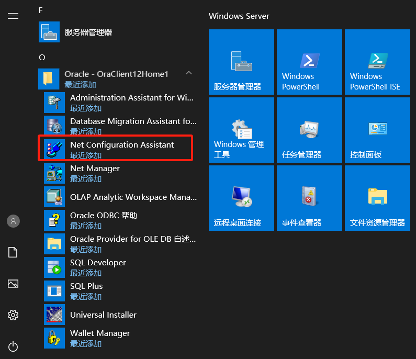
Task: Launch Net Configuration Assistant icon
Action: pyautogui.click(x=54, y=150)
